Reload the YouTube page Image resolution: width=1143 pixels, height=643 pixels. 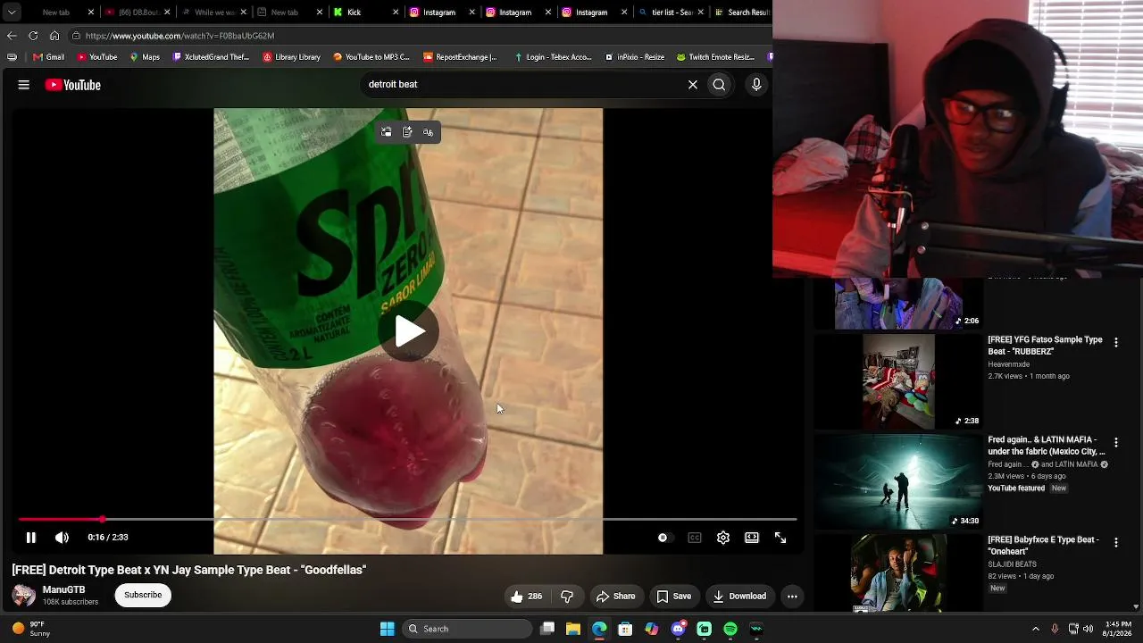[x=33, y=36]
